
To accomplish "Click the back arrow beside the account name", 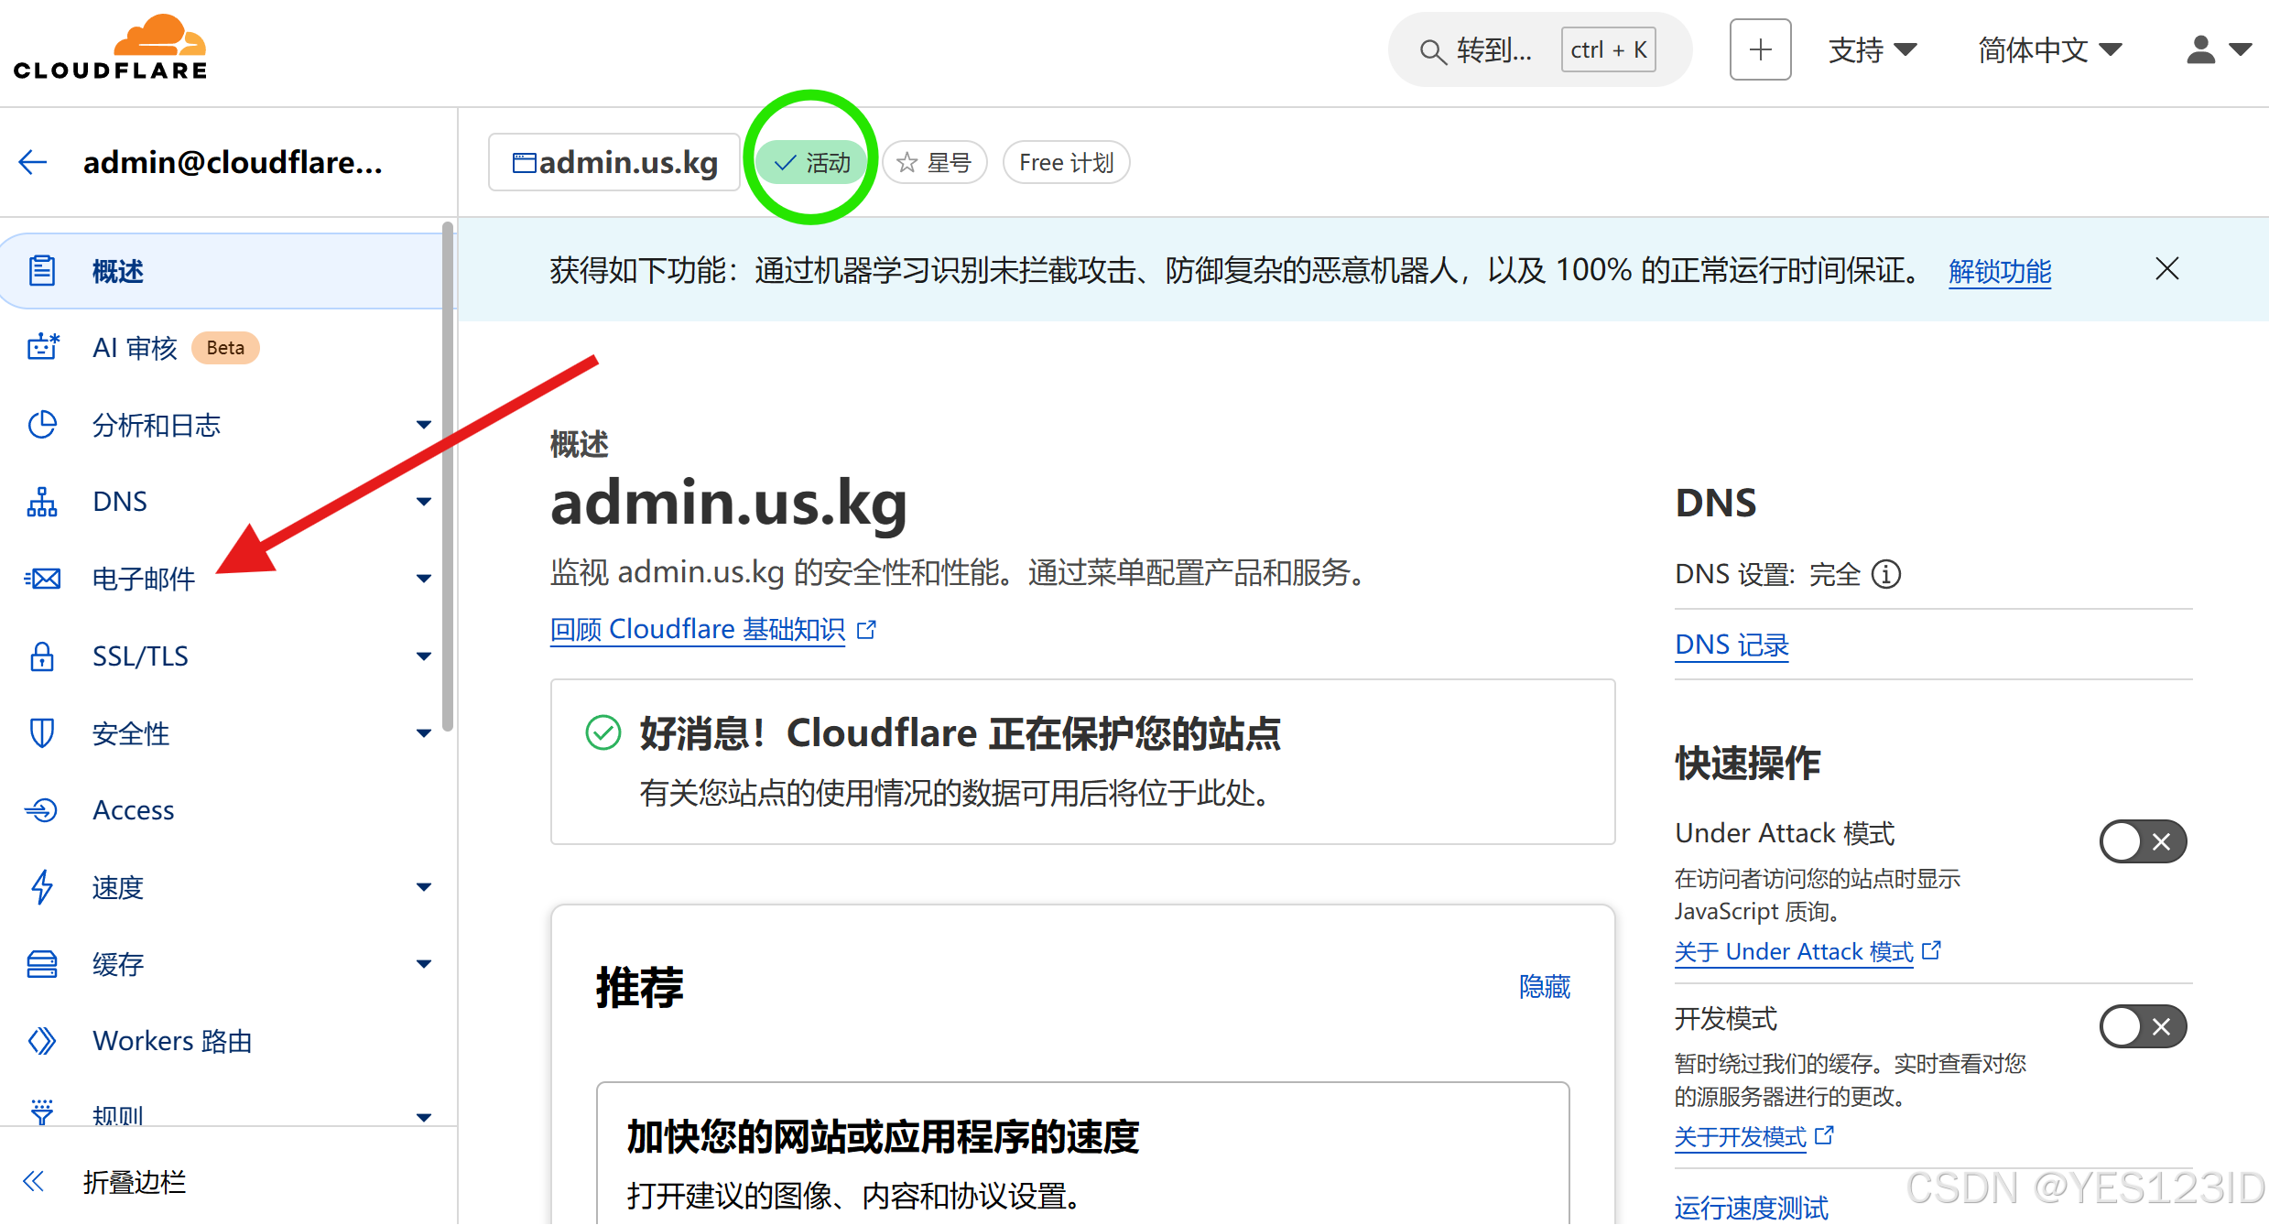I will click(x=33, y=163).
